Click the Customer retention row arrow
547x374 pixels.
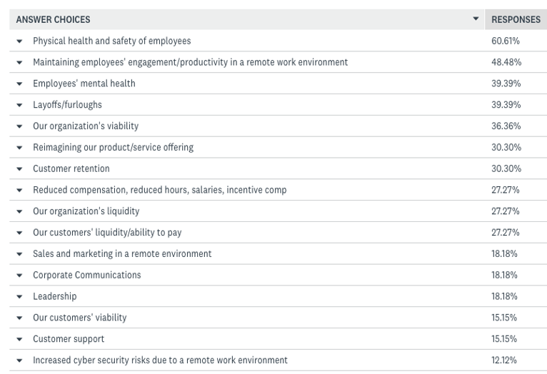19,169
